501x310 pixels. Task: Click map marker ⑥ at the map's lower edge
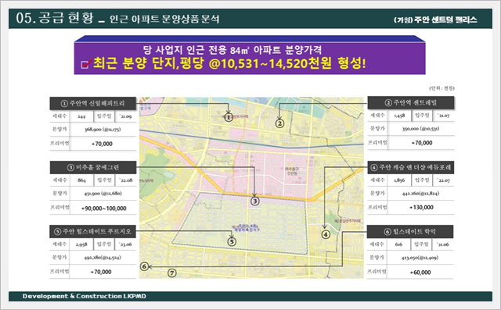tap(145, 266)
